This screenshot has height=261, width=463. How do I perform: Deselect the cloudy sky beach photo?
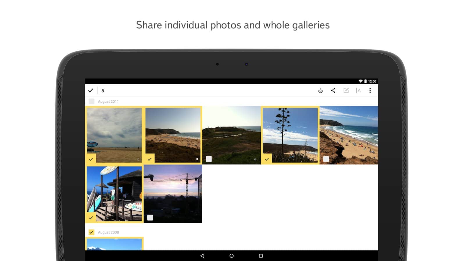click(91, 159)
